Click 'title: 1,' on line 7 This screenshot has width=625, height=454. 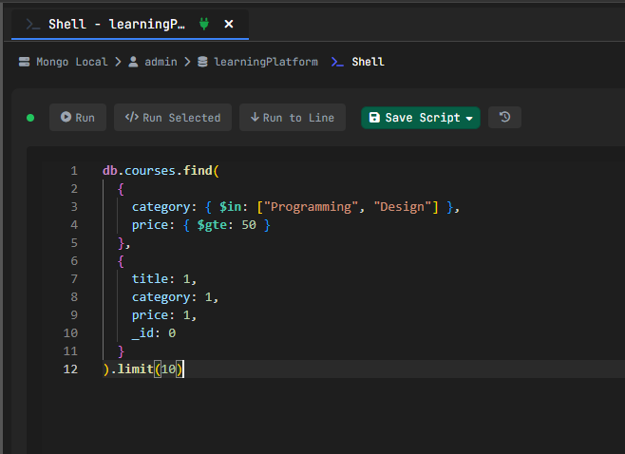click(164, 278)
